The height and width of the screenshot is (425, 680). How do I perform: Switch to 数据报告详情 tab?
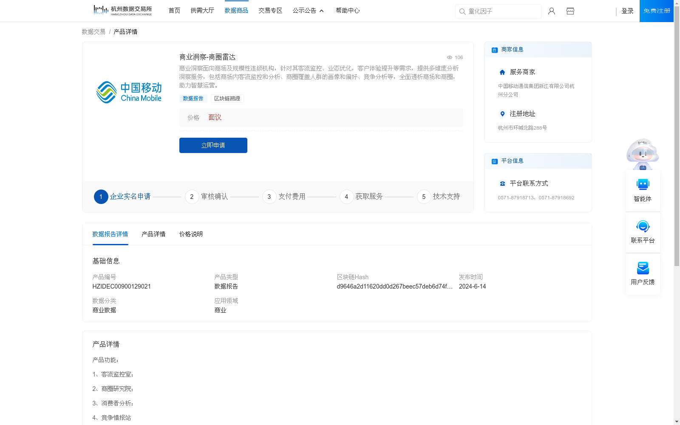tap(110, 234)
